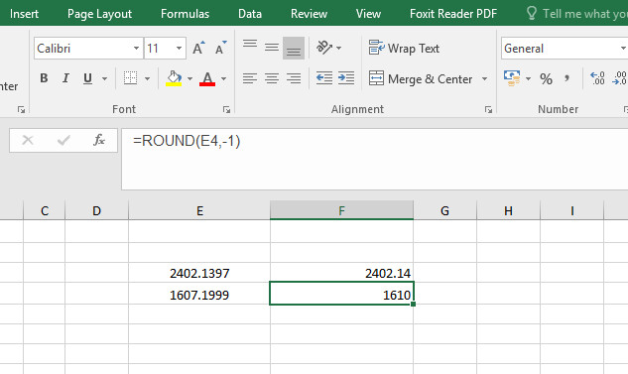This screenshot has width=628, height=374.
Task: Select column G header
Action: coord(445,210)
